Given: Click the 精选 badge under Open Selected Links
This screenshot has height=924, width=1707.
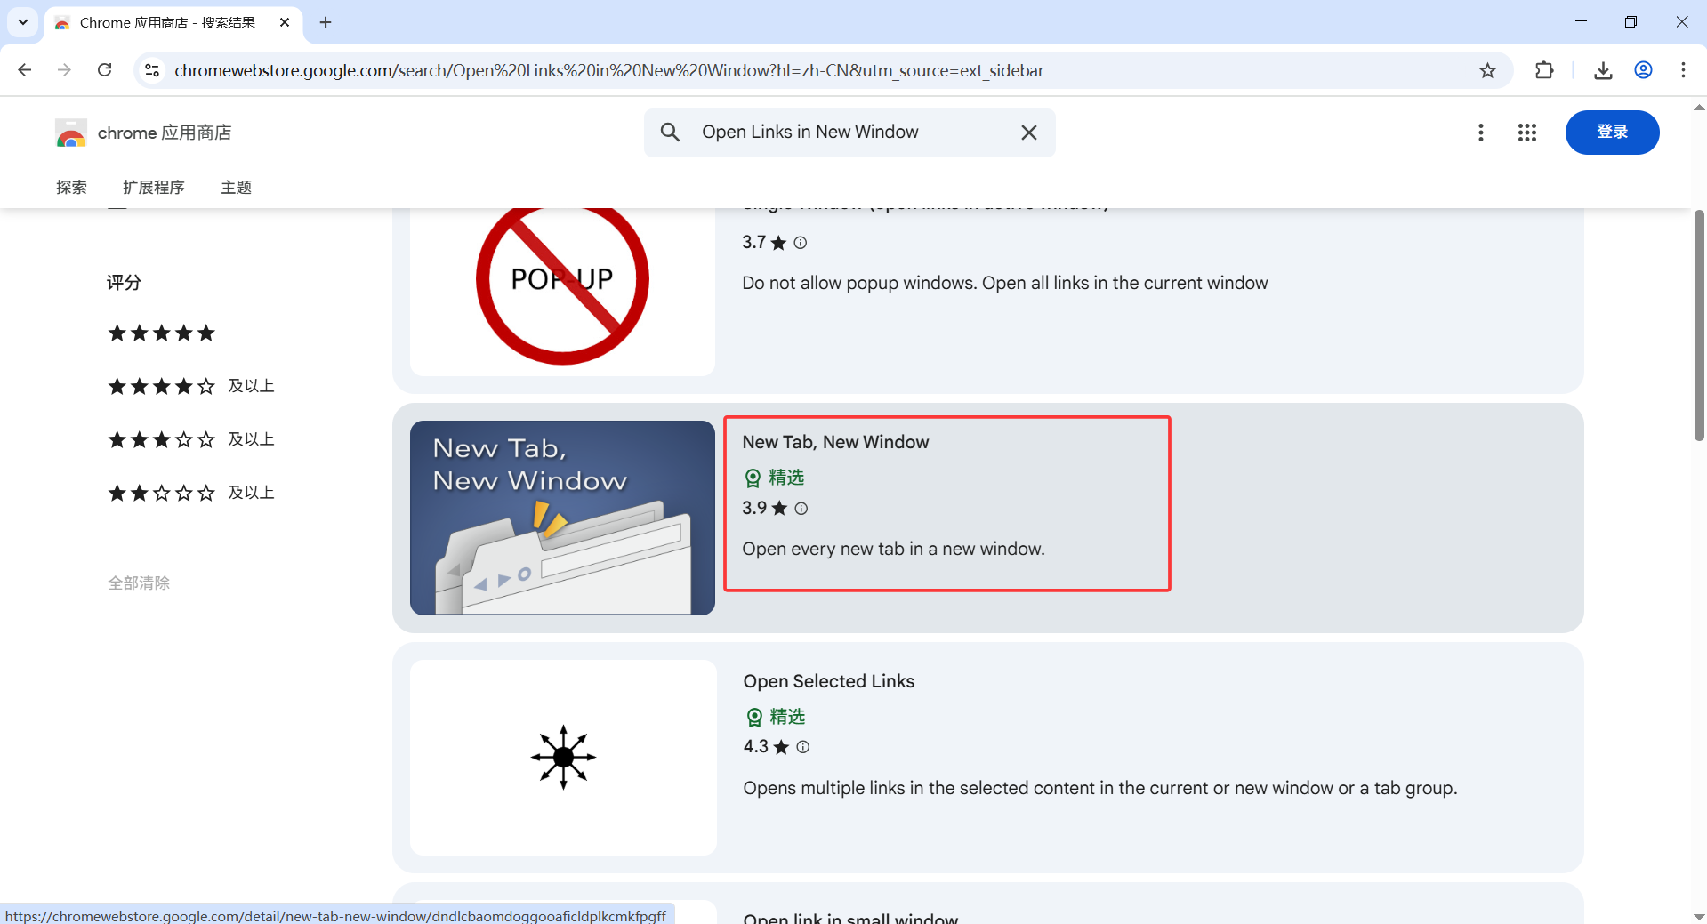Looking at the screenshot, I should (x=776, y=717).
